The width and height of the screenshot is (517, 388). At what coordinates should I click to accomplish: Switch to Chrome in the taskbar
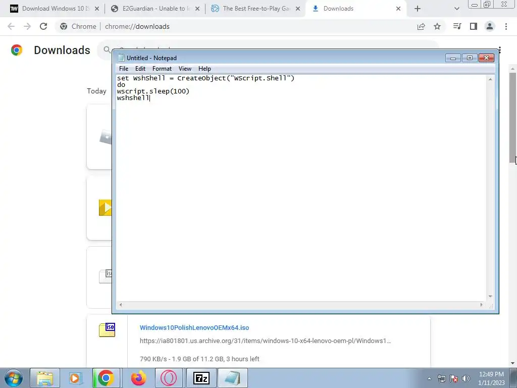click(106, 378)
